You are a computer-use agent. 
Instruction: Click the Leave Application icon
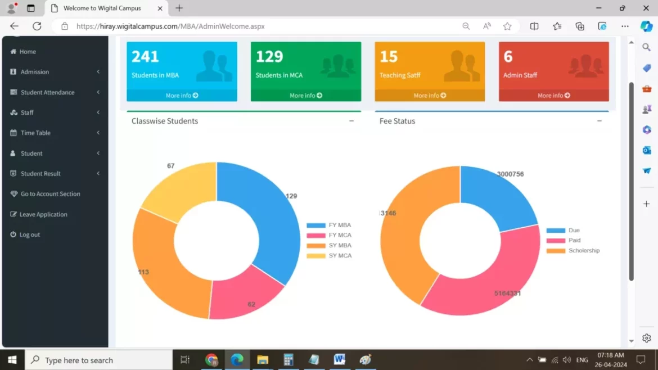(12, 214)
